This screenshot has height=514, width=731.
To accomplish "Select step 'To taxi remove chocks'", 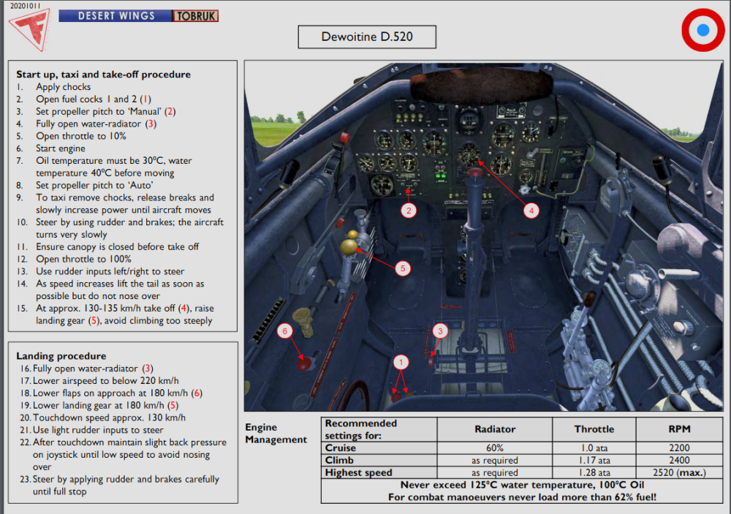I will (x=115, y=203).
